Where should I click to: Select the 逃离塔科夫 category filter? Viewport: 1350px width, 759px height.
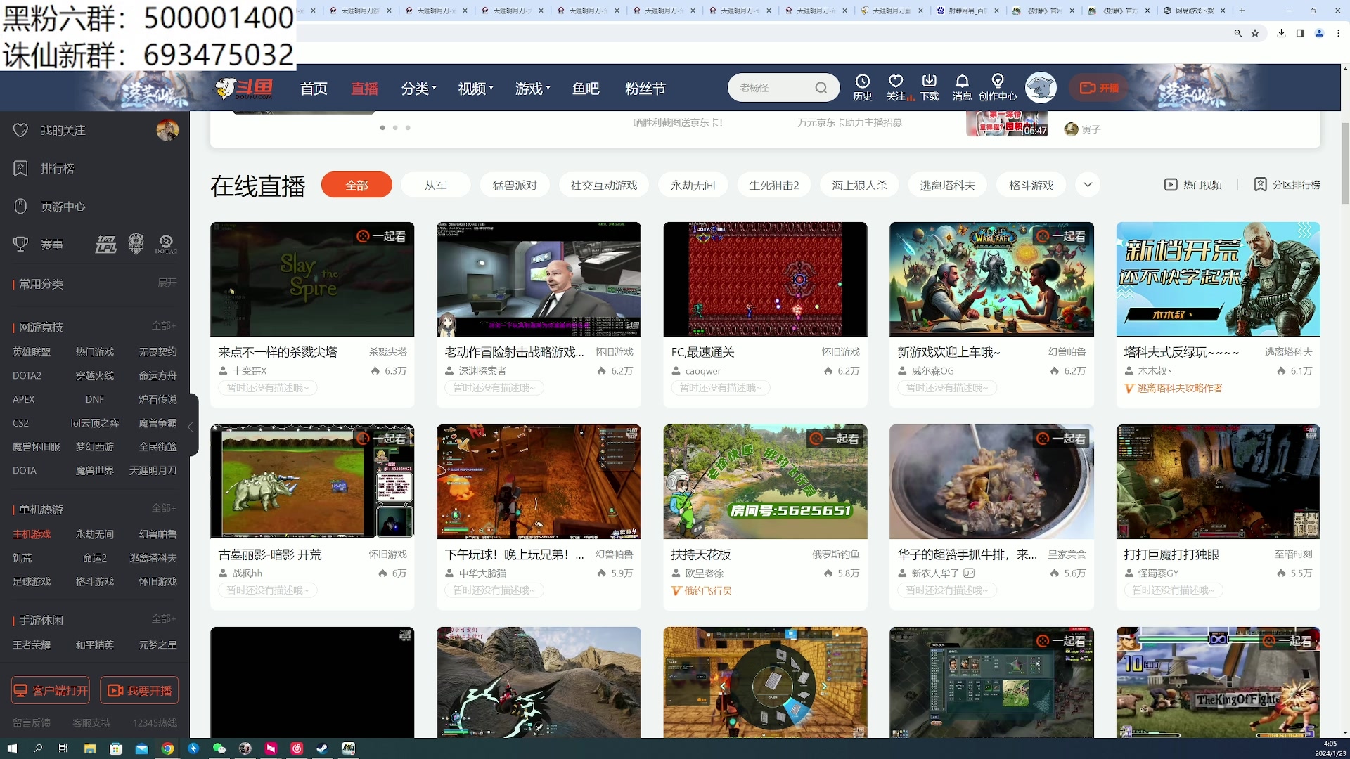pyautogui.click(x=947, y=185)
